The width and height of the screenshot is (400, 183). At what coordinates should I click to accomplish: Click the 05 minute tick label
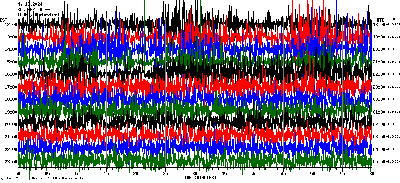tap(47, 174)
